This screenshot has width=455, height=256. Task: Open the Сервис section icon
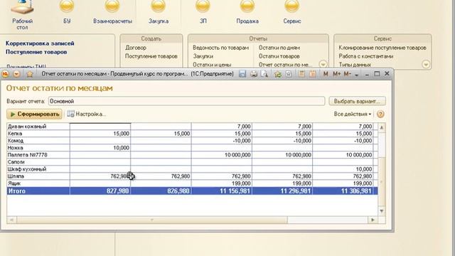point(292,11)
